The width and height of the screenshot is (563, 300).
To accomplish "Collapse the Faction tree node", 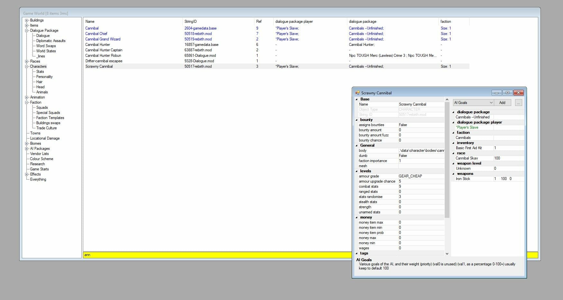I will (x=27, y=102).
